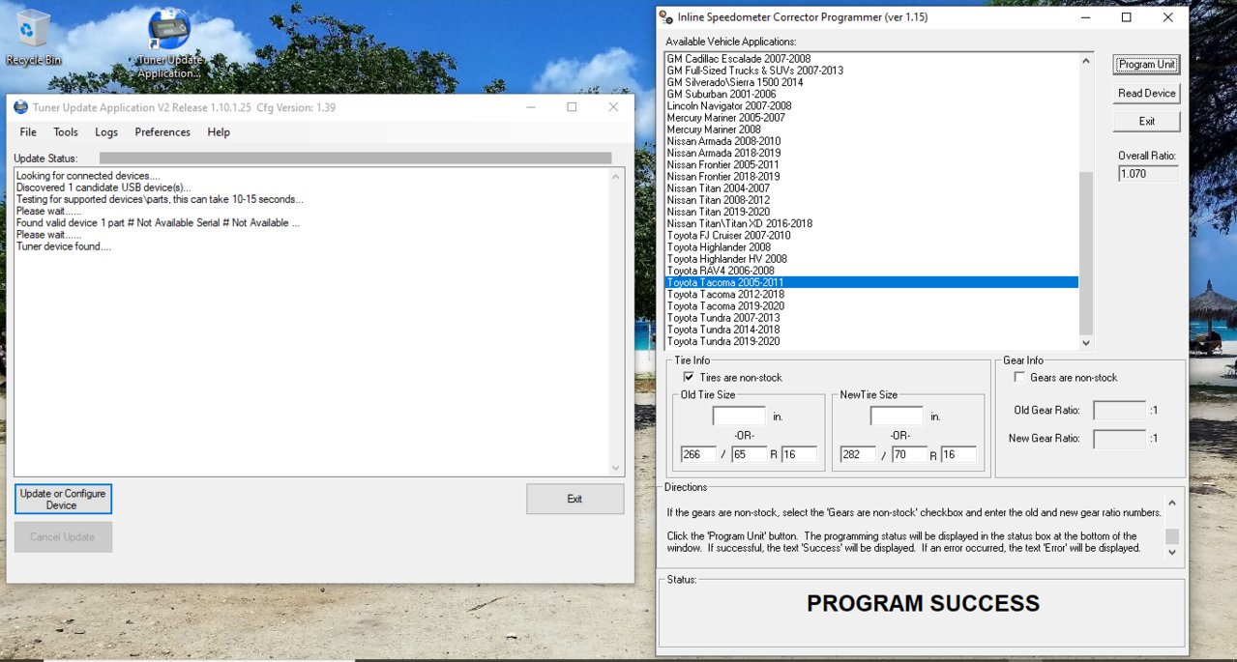Enable the 'Gears are non-stock' checkbox

point(1019,378)
